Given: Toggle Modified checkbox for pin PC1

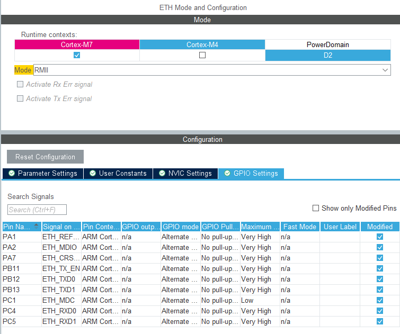Looking at the screenshot, I should coord(380,300).
